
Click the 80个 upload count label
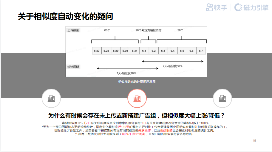pyautogui.click(x=107, y=30)
